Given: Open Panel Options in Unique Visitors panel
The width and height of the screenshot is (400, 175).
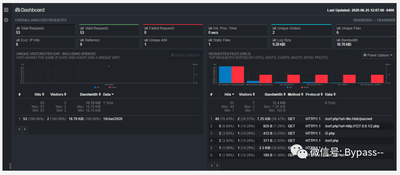Looking at the screenshot, I should (x=185, y=55).
